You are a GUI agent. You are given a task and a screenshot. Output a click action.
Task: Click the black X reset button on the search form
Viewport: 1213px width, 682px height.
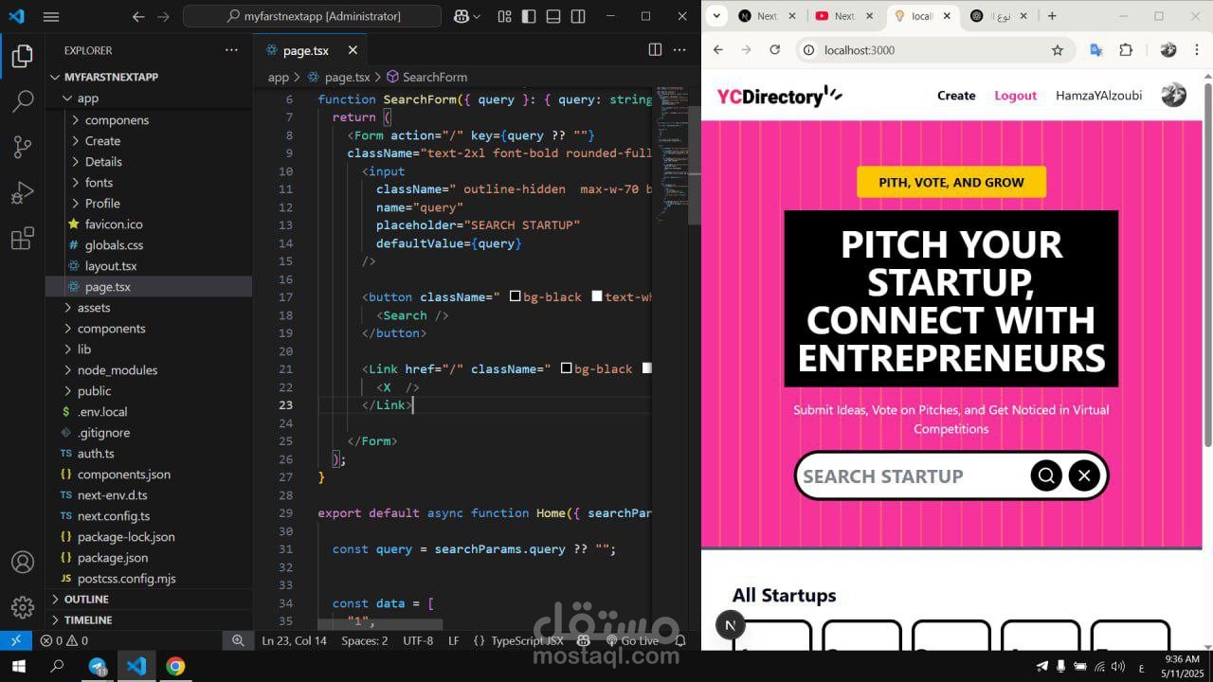1084,476
